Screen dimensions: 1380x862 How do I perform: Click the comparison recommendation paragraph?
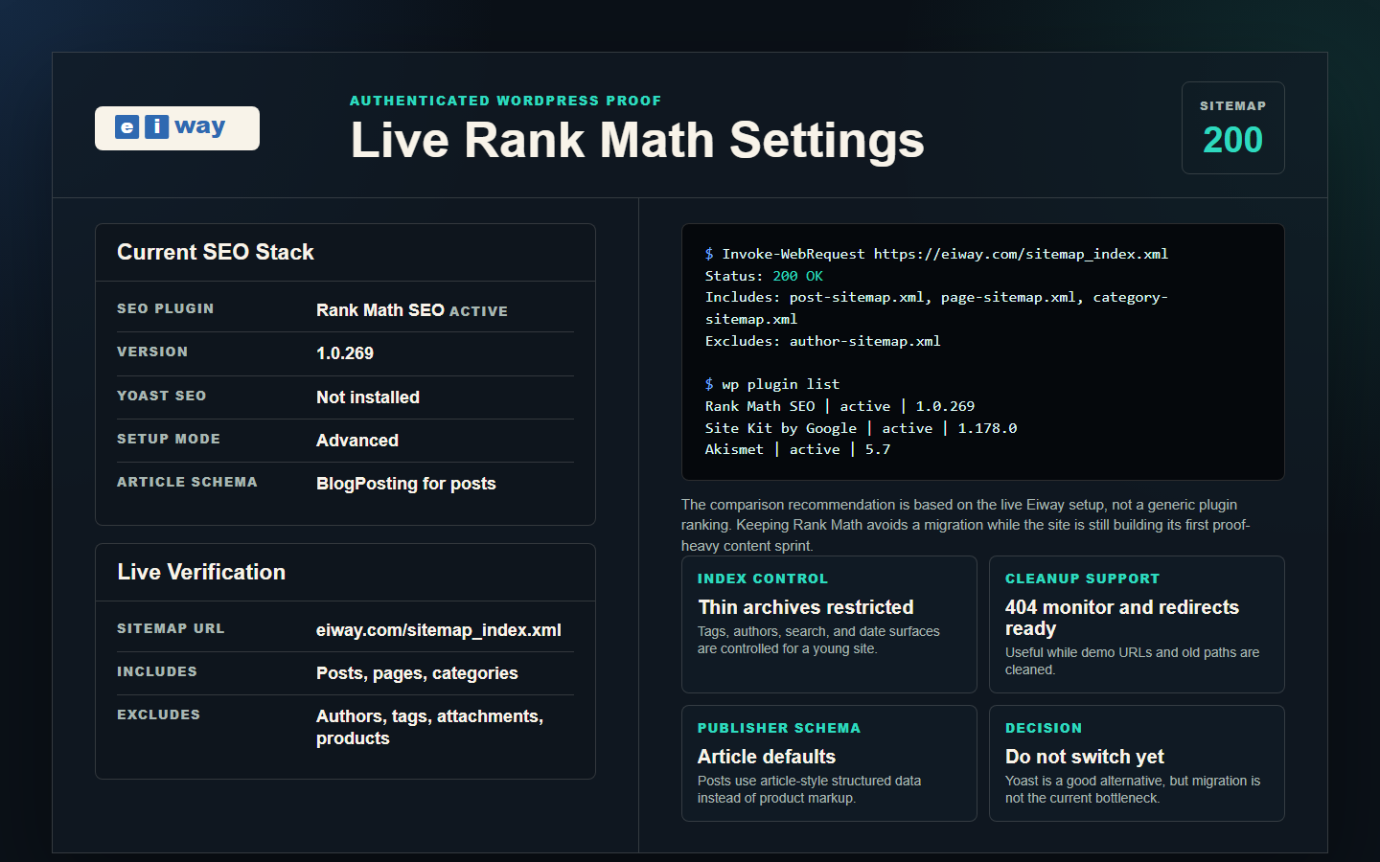(x=968, y=525)
